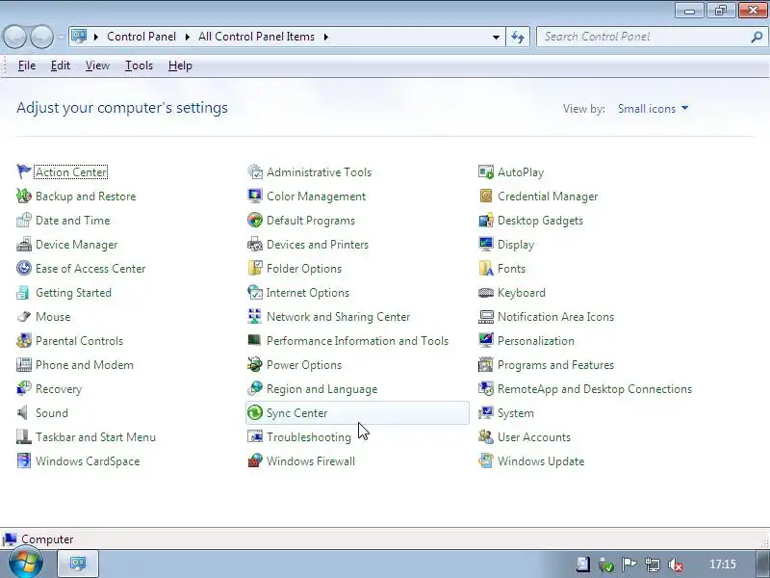Open the Parental Controls icon

[x=23, y=340]
